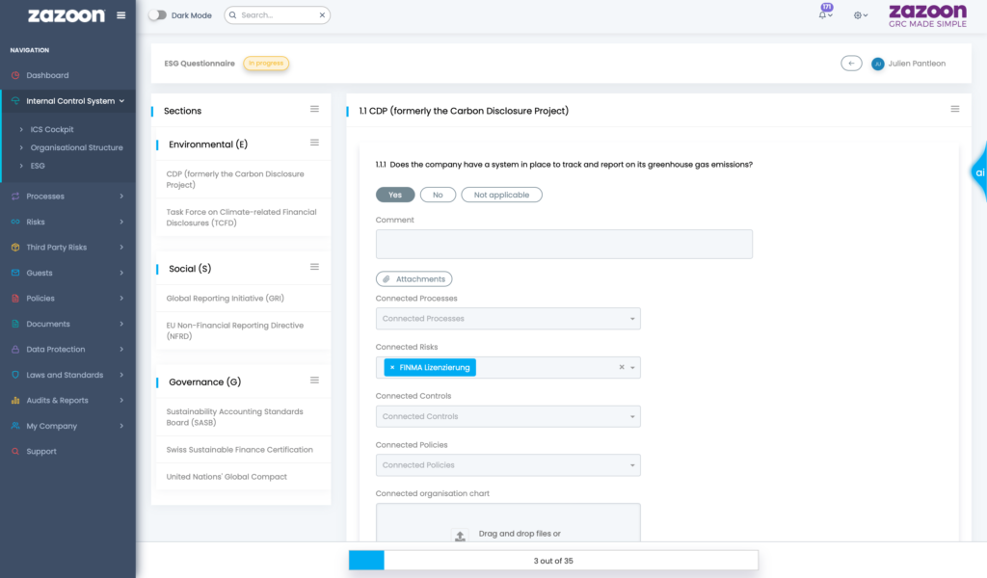Open the Environmental (E) section menu icon

(315, 143)
